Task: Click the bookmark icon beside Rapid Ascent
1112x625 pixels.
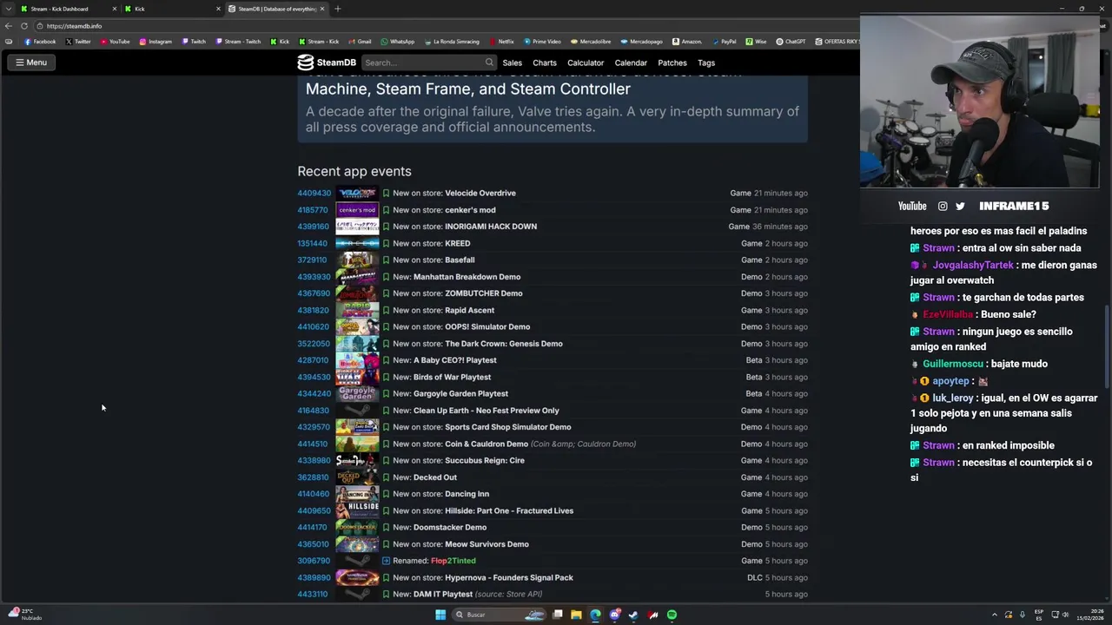Action: (386, 310)
